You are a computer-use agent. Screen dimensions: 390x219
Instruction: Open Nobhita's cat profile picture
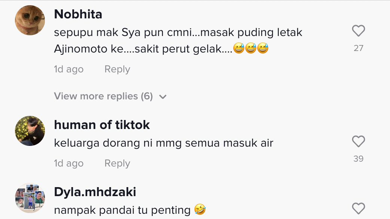click(30, 20)
